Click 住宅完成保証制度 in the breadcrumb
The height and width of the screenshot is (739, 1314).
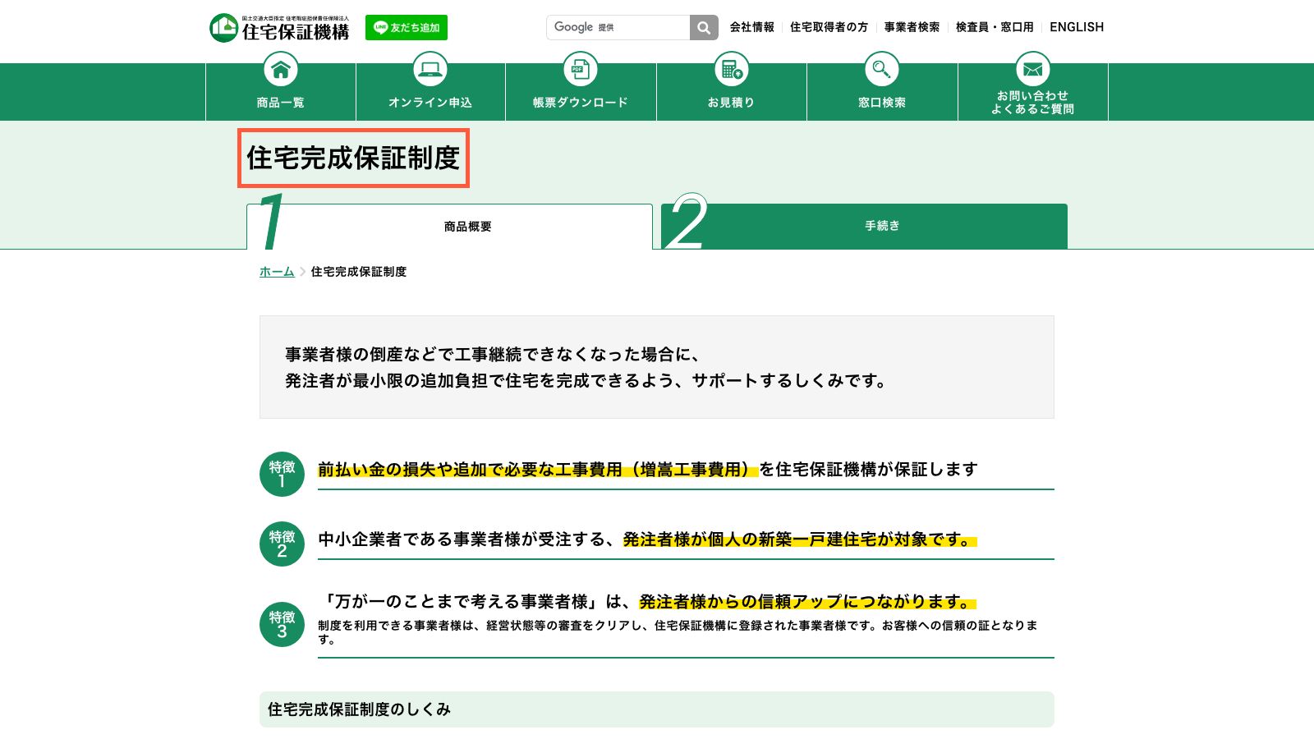pos(358,272)
